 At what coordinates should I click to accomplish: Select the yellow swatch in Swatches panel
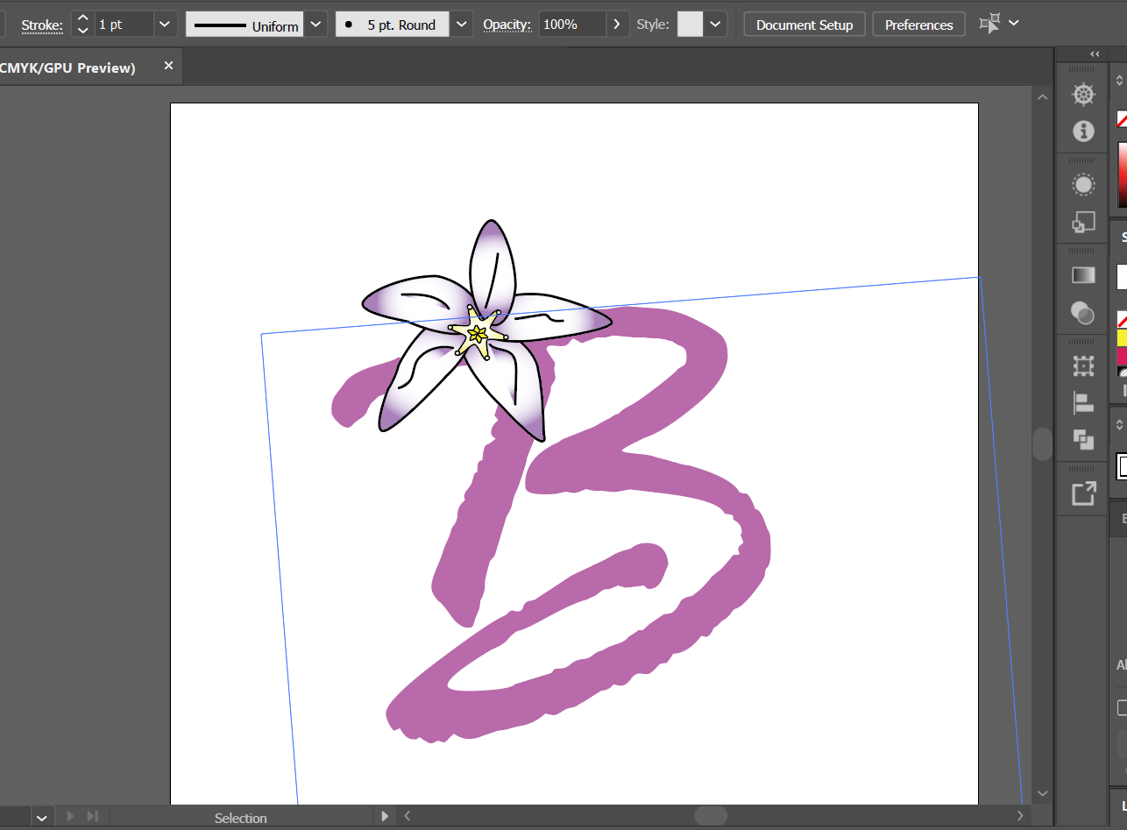1122,337
